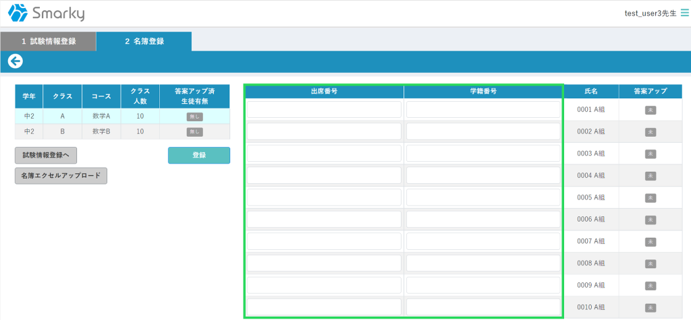691x320 pixels.
Task: Click the 未 badge for 0010 A組
Action: (x=651, y=308)
